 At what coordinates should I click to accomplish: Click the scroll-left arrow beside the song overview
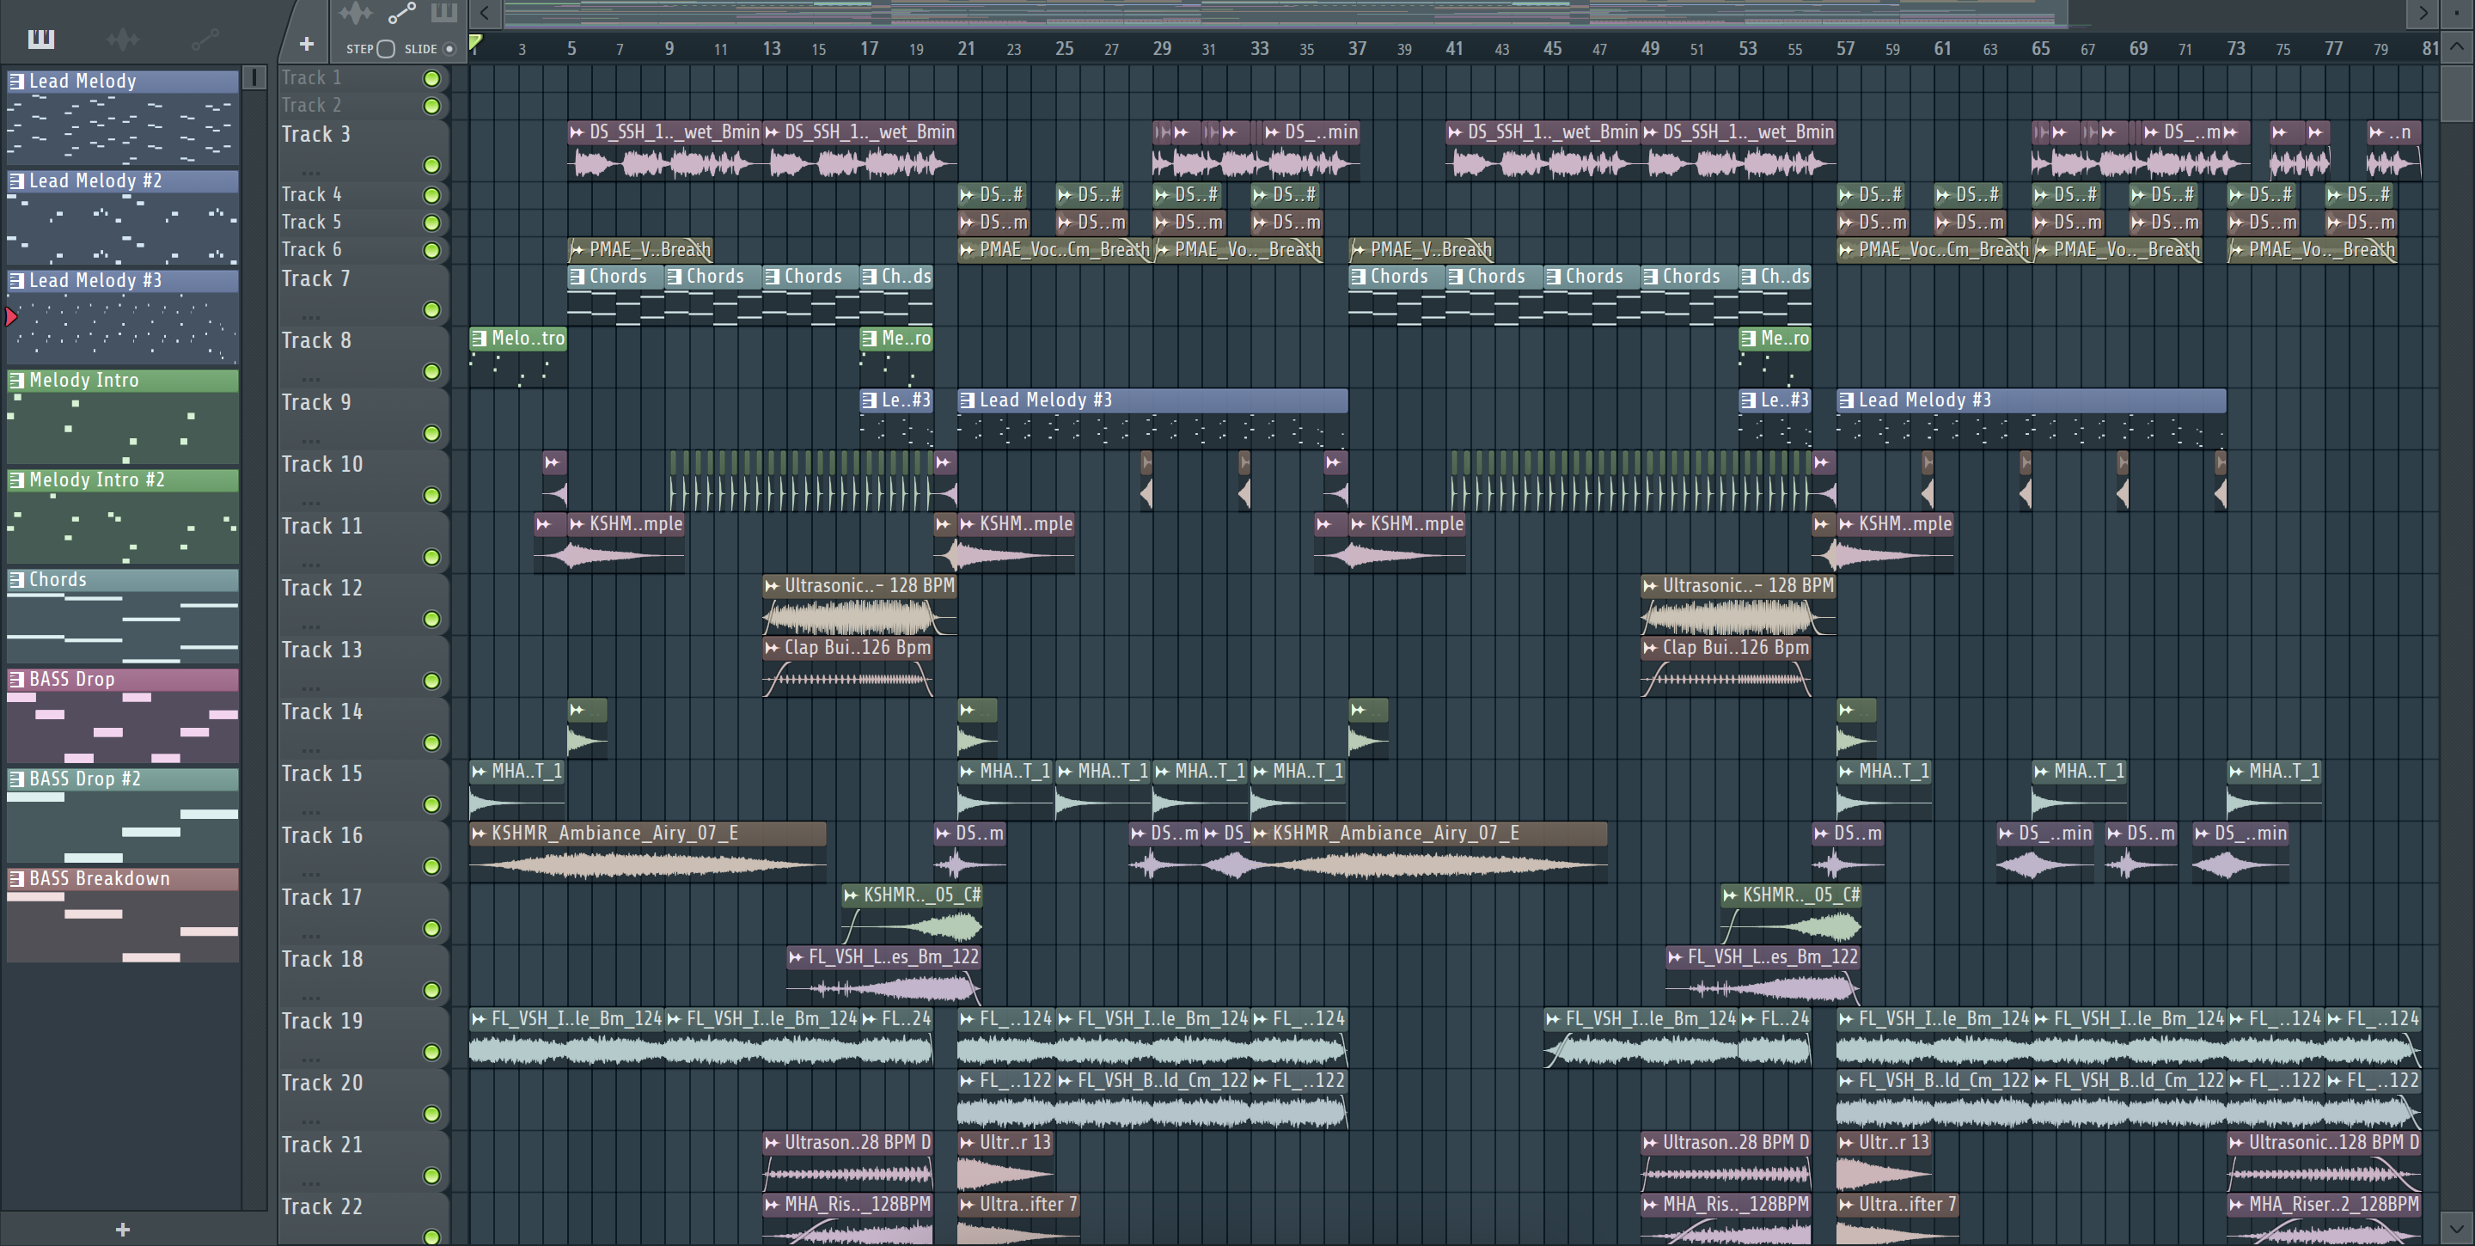[486, 14]
